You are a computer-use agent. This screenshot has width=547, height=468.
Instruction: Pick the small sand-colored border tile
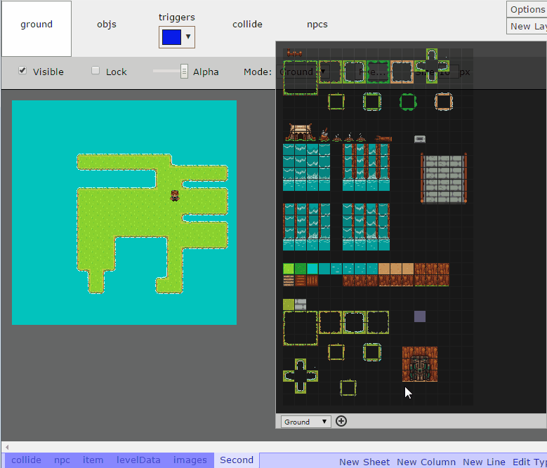pyautogui.click(x=443, y=102)
